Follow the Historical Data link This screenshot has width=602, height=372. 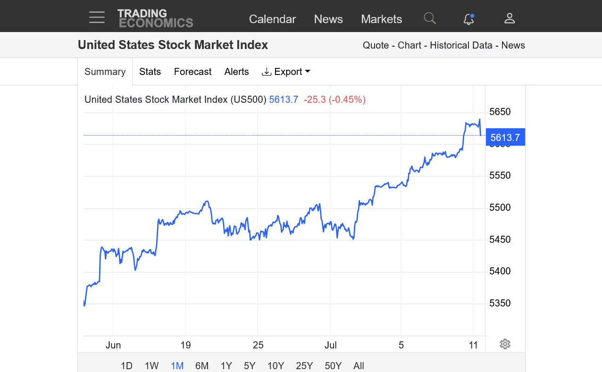(x=461, y=45)
